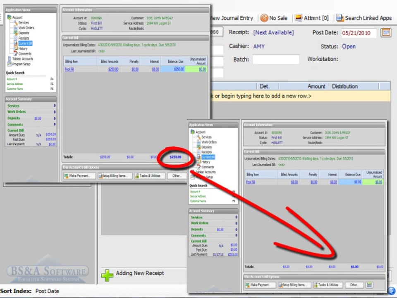Click Customer Name quick search in $250.00 window

pyautogui.click(x=15, y=89)
